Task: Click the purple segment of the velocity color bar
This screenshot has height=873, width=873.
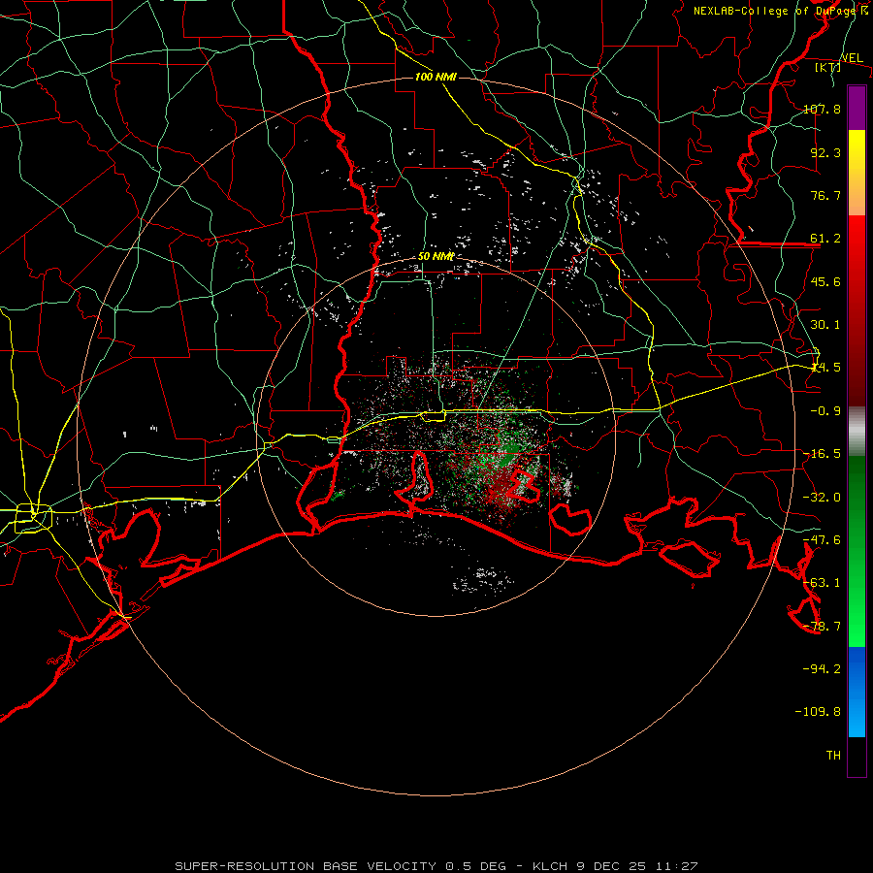Action: click(x=857, y=108)
